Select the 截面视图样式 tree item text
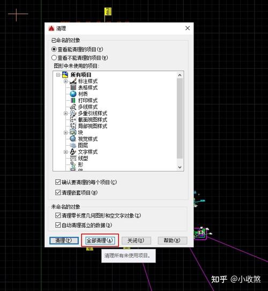This screenshot has height=291, width=268. (93, 120)
